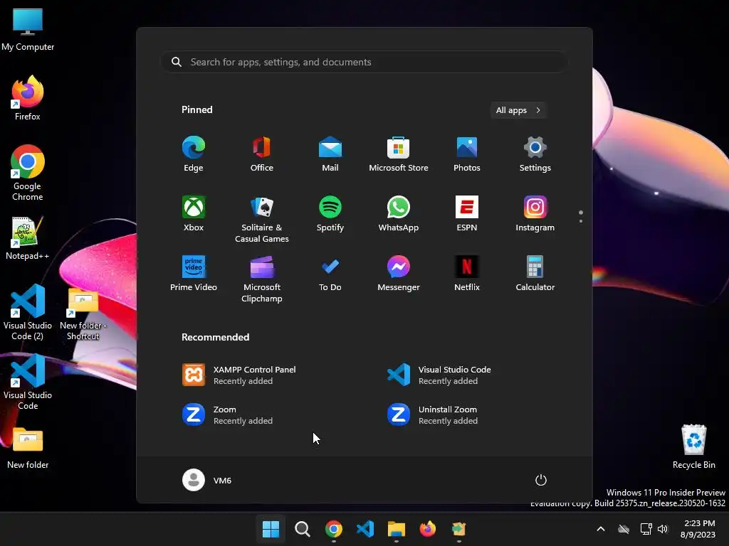Show All apps list
The image size is (729, 546).
click(x=518, y=110)
